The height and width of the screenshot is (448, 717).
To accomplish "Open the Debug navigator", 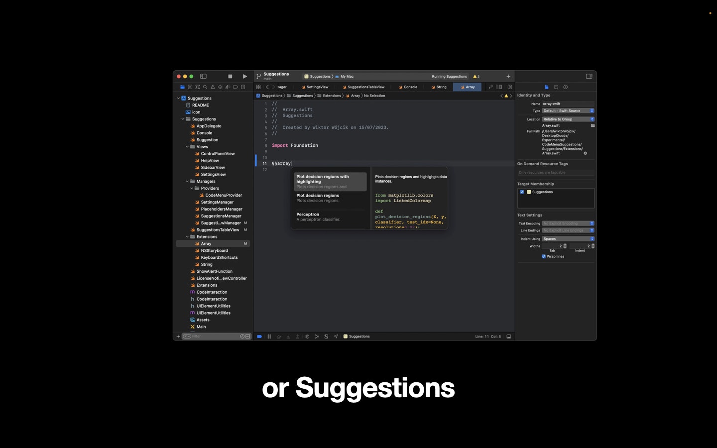I will (x=228, y=87).
